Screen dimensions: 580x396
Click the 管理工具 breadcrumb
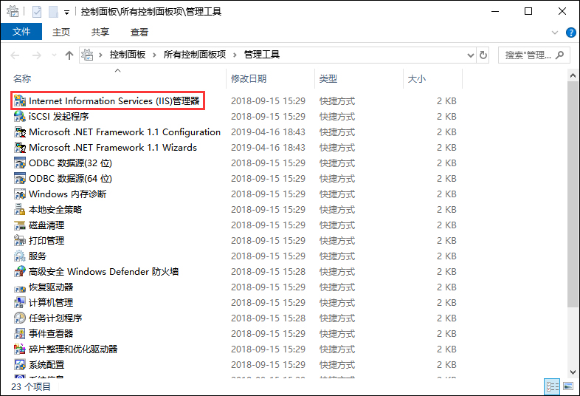[261, 55]
